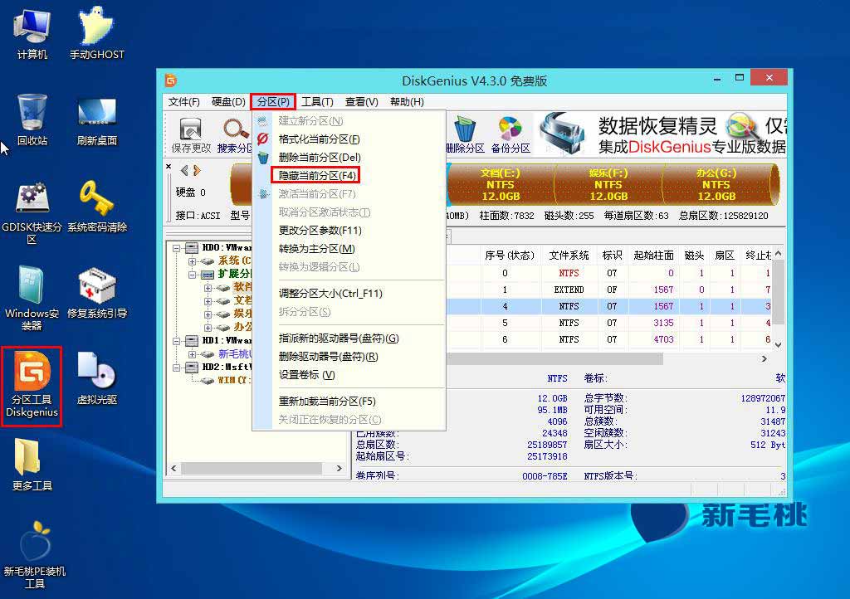Select the 文档(E:) partition bar segment
Image resolution: width=850 pixels, height=599 pixels.
pyautogui.click(x=500, y=184)
